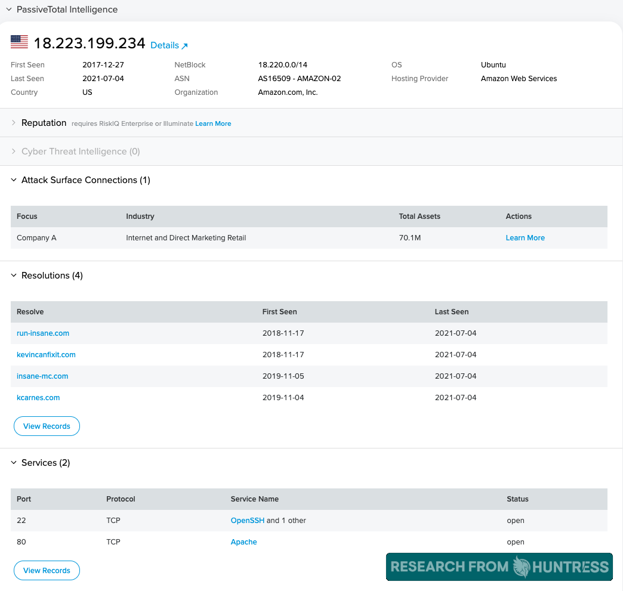The width and height of the screenshot is (623, 591).
Task: Click View Records under Services
Action: tap(47, 570)
